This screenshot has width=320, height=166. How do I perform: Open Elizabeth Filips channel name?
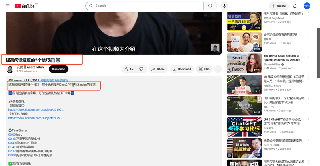272,65
